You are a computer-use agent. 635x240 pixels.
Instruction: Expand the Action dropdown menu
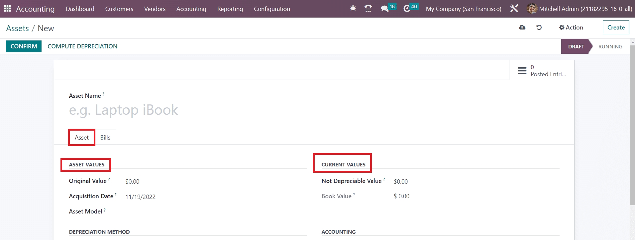click(571, 28)
